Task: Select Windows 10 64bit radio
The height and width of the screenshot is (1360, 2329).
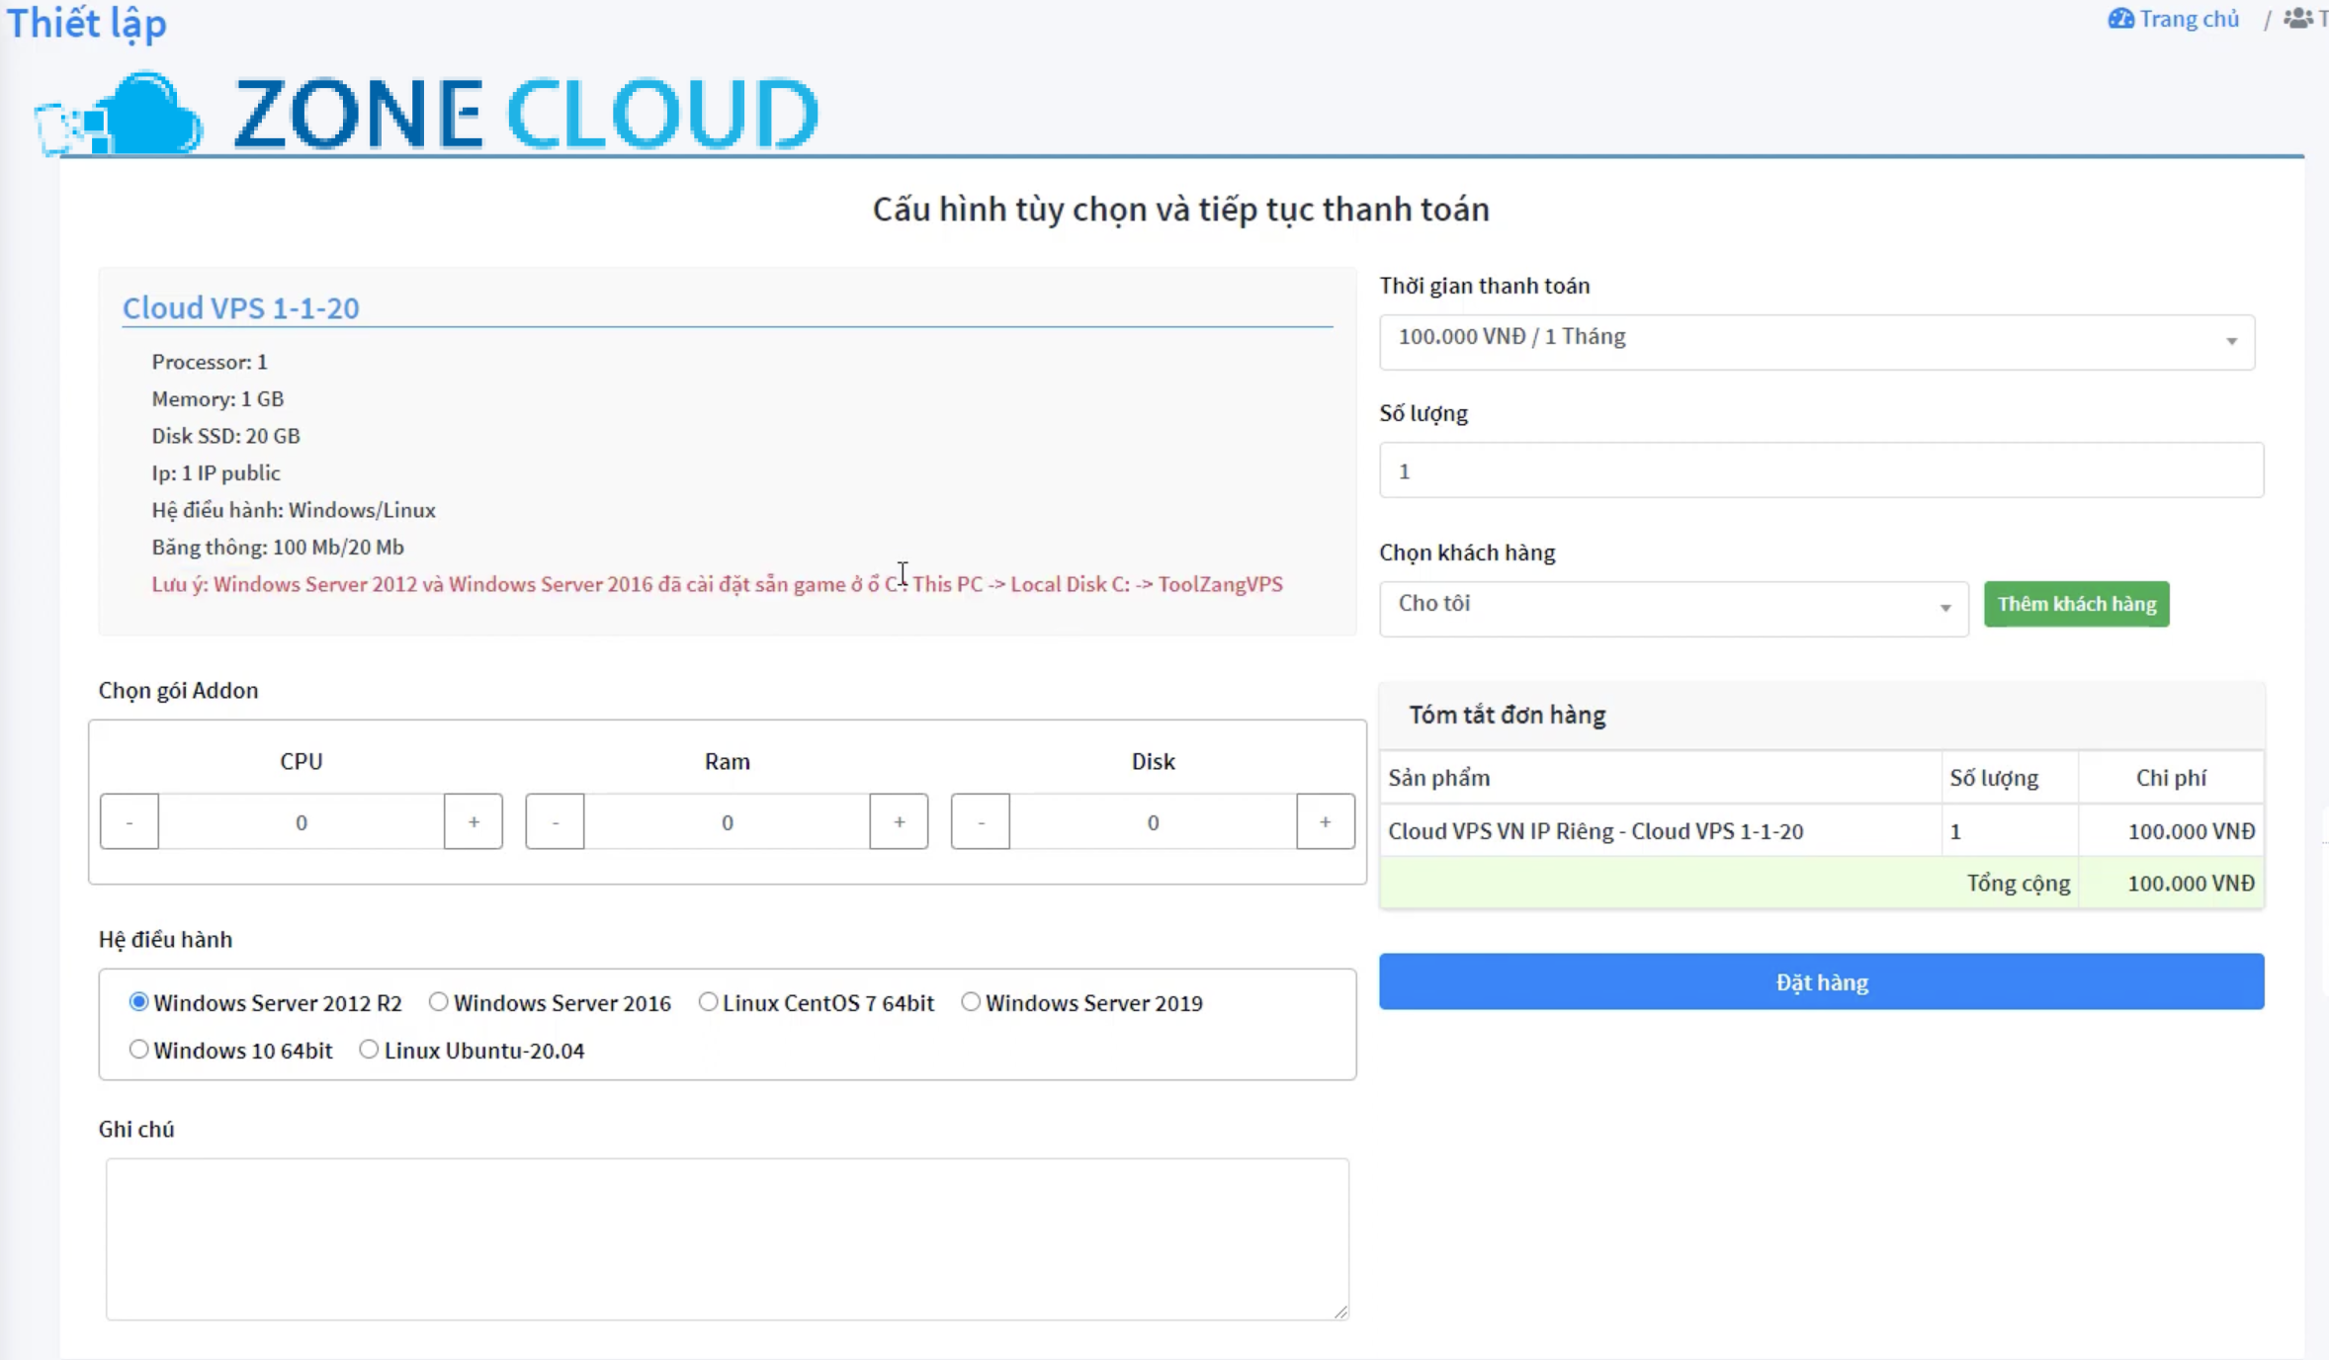Action: click(139, 1050)
